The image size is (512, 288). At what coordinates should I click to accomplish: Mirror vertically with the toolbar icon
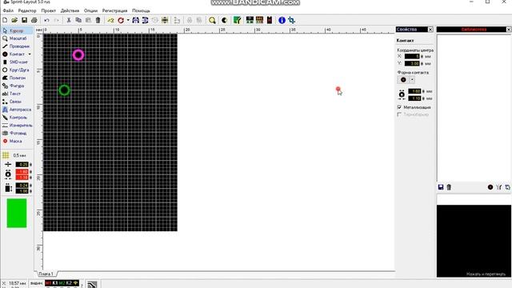coord(146,20)
